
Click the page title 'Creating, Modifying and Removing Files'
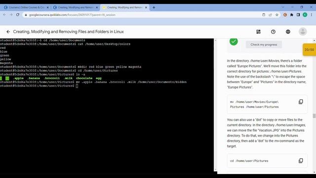coord(68,32)
